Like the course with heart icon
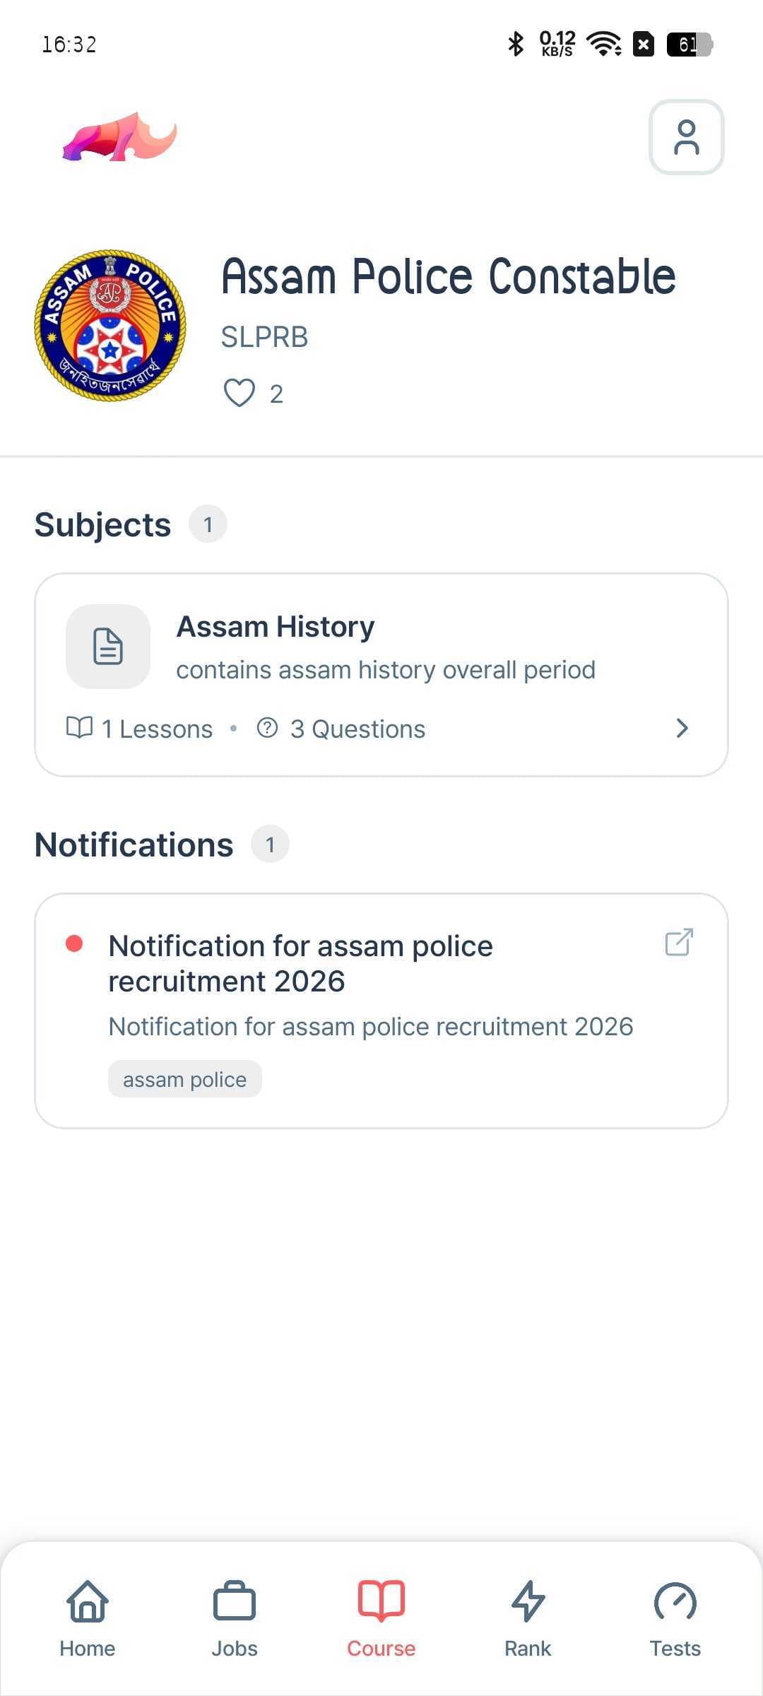763x1696 pixels. click(x=239, y=393)
